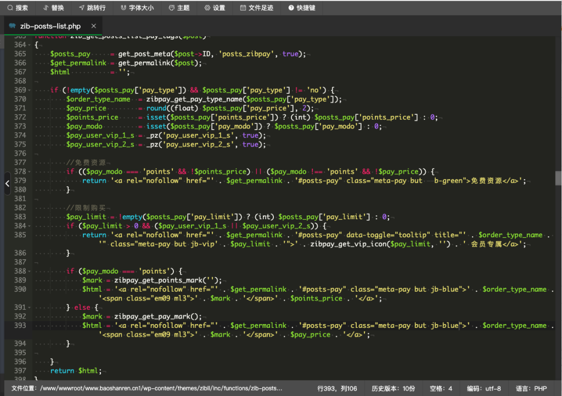The height and width of the screenshot is (396, 562).
Task: Change the 语言: PHP language mode
Action: tap(531, 388)
